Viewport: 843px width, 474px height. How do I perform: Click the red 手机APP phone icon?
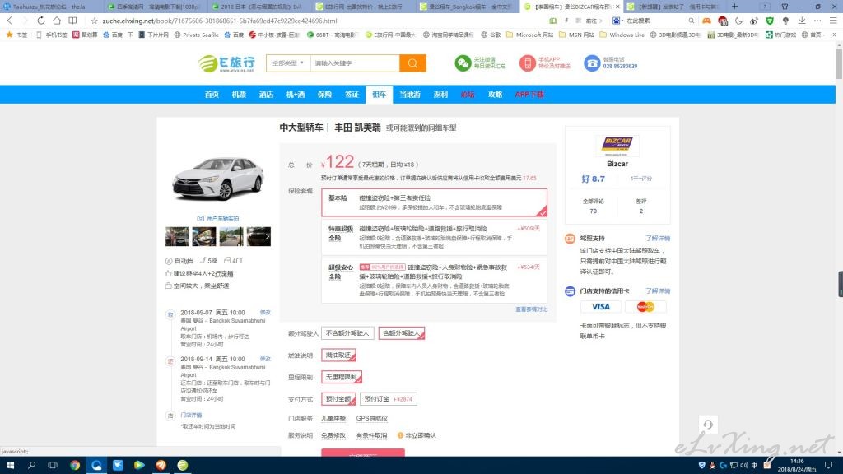(x=527, y=63)
